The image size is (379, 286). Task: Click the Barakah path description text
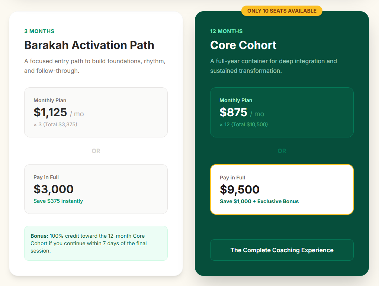tap(95, 66)
